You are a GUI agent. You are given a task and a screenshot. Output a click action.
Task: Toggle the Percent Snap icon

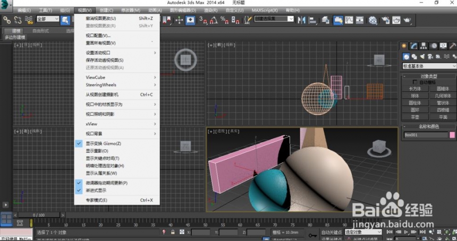pyautogui.click(x=224, y=20)
